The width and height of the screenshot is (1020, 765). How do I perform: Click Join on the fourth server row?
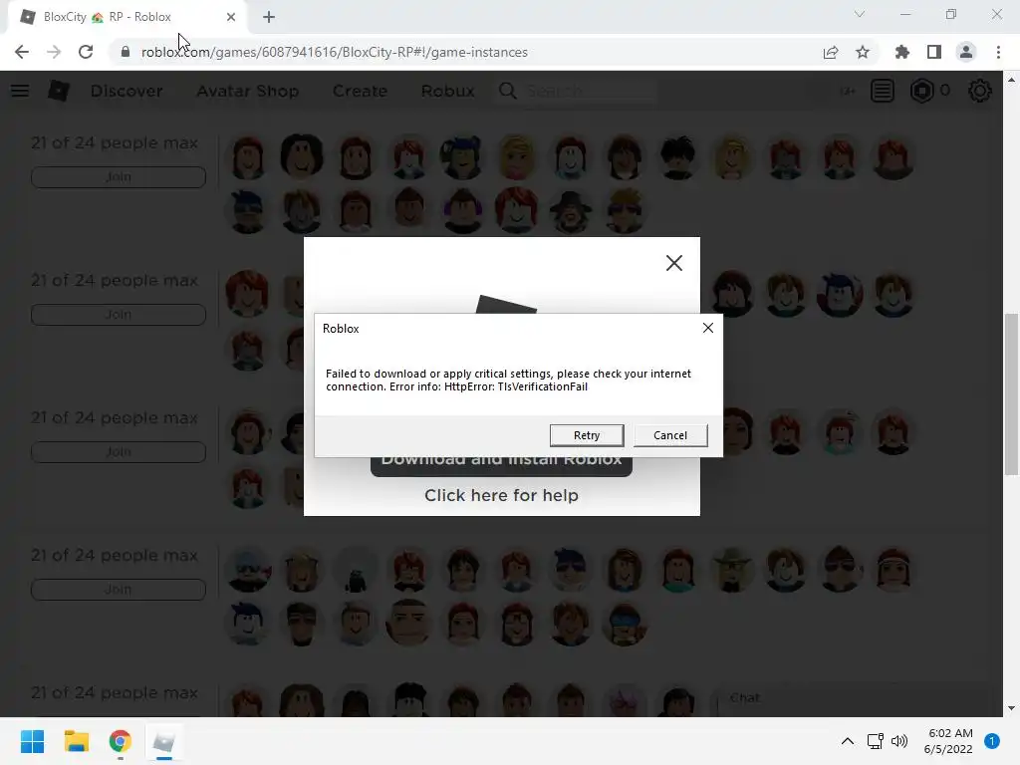pyautogui.click(x=119, y=590)
